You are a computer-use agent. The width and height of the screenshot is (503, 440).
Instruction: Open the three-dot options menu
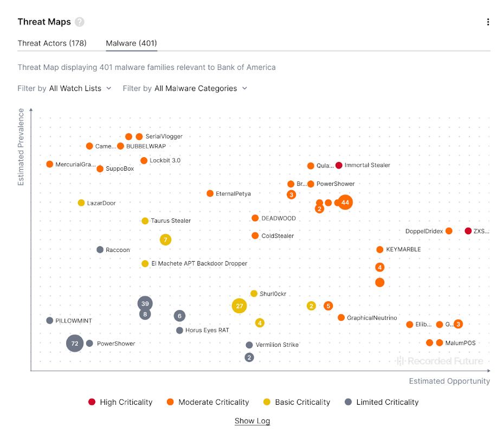tap(488, 22)
